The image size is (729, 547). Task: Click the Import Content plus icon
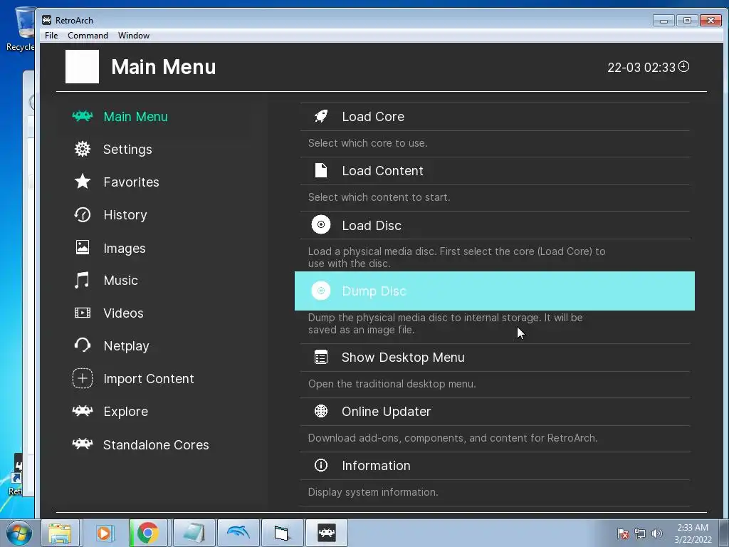(83, 378)
